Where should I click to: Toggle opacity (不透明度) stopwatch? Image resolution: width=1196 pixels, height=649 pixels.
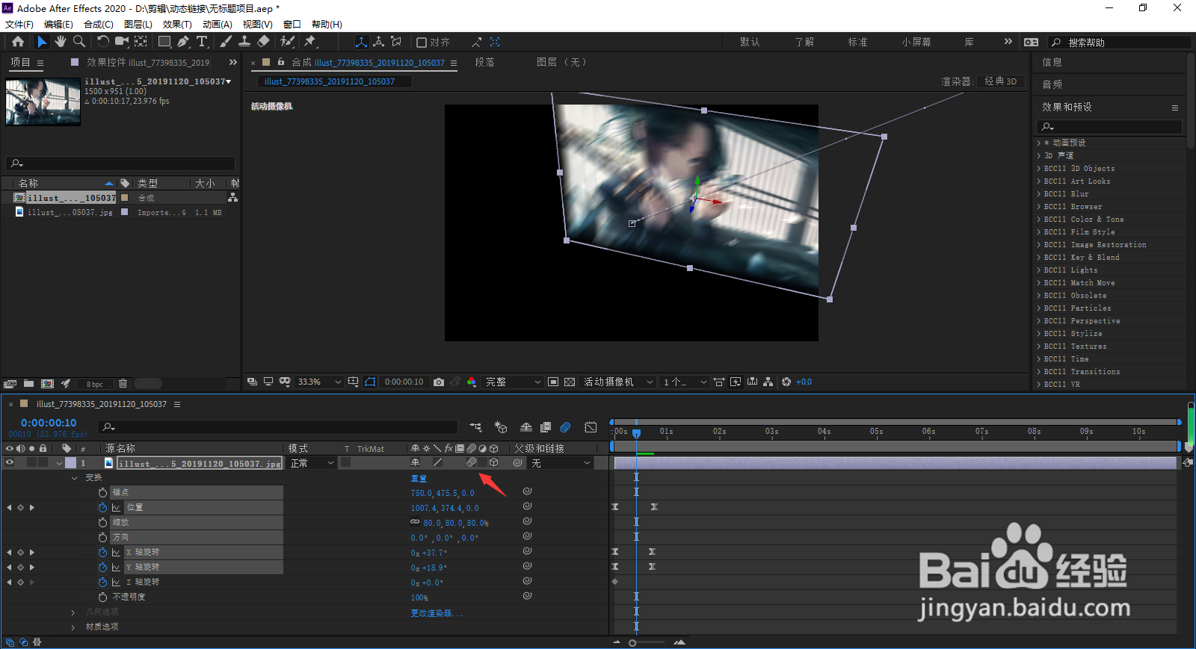pos(102,597)
